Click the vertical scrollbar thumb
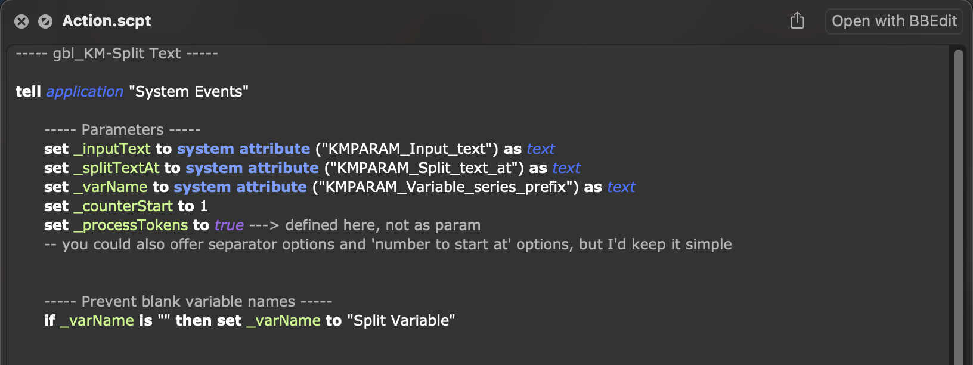This screenshot has width=973, height=365. pos(959,203)
